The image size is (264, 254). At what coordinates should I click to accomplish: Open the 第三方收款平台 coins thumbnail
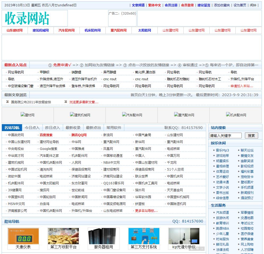pyautogui.click(x=63, y=236)
